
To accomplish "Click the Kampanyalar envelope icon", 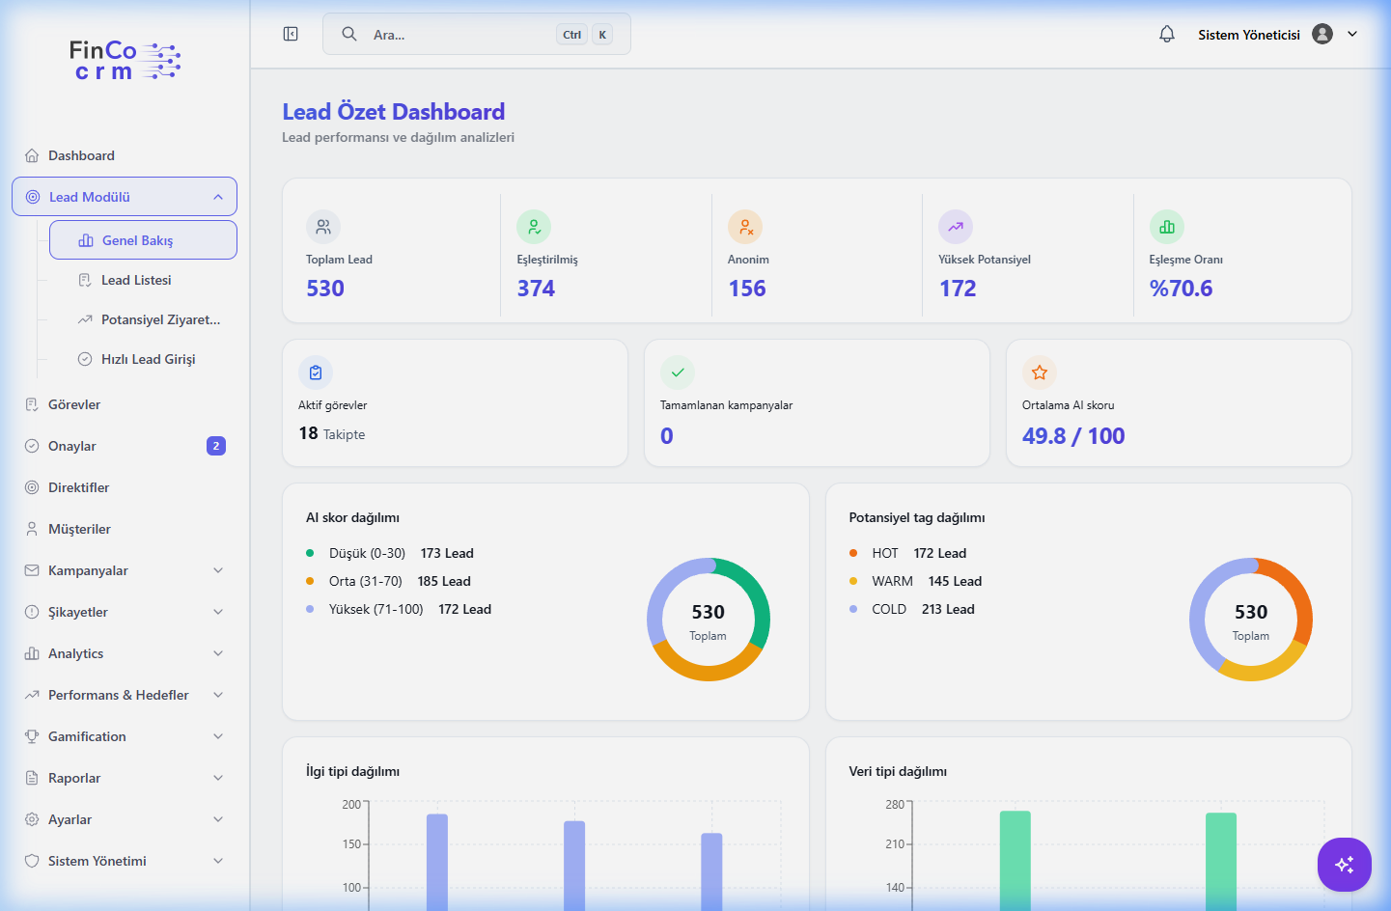I will point(32,570).
